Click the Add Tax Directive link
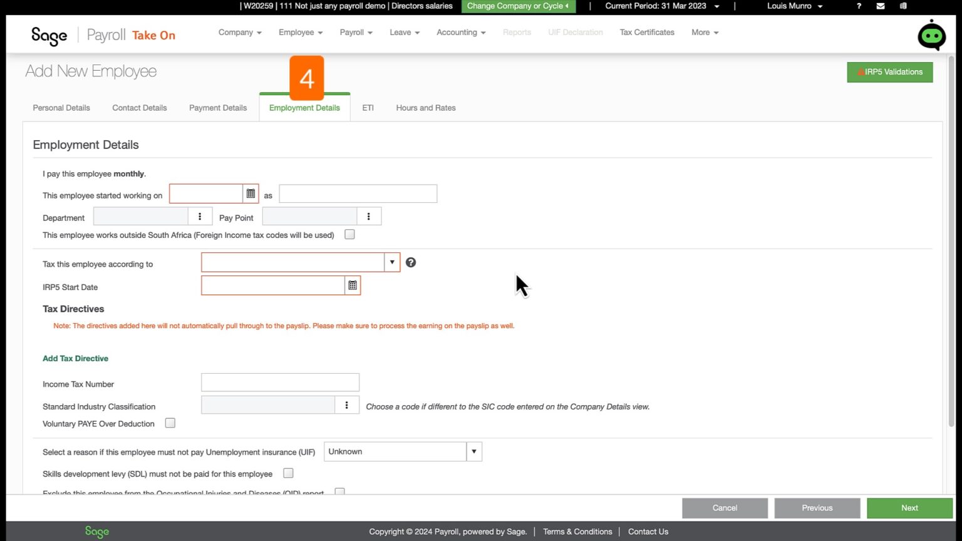962x541 pixels. tap(75, 358)
